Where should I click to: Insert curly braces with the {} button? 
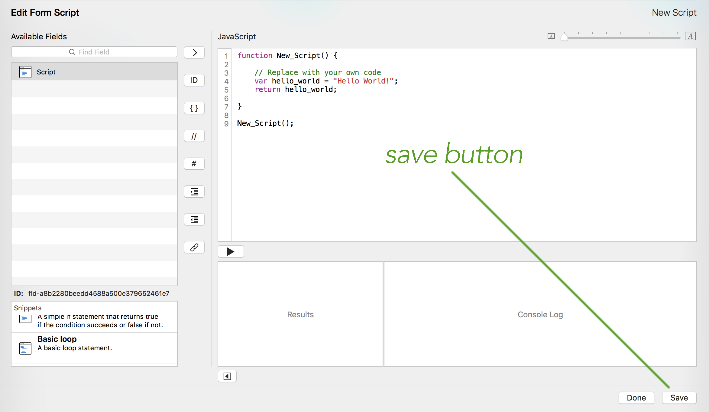(194, 108)
